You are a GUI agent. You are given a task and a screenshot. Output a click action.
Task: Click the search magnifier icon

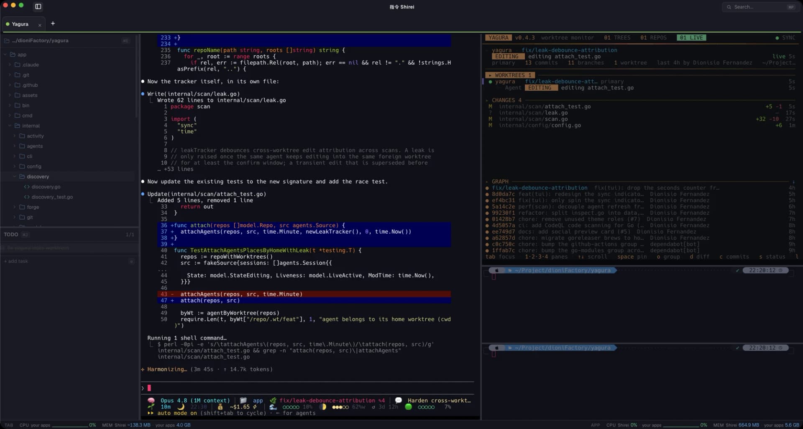(729, 7)
